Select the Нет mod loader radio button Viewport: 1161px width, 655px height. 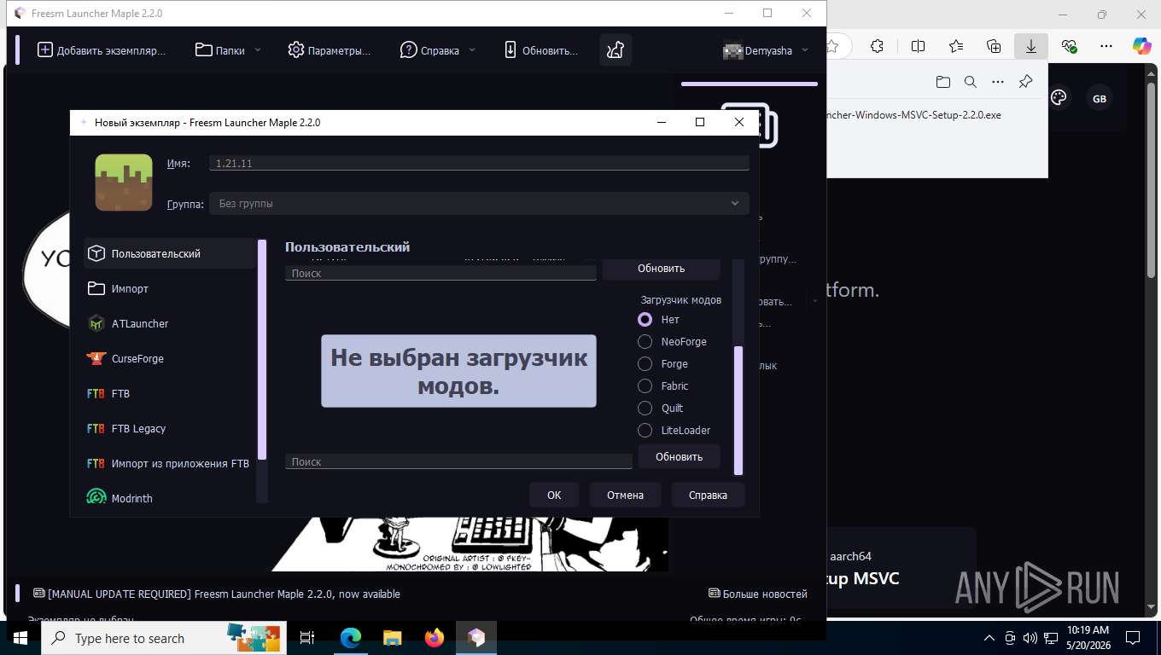(x=645, y=319)
